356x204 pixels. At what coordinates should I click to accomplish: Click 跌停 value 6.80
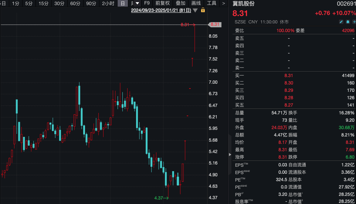click(350, 157)
